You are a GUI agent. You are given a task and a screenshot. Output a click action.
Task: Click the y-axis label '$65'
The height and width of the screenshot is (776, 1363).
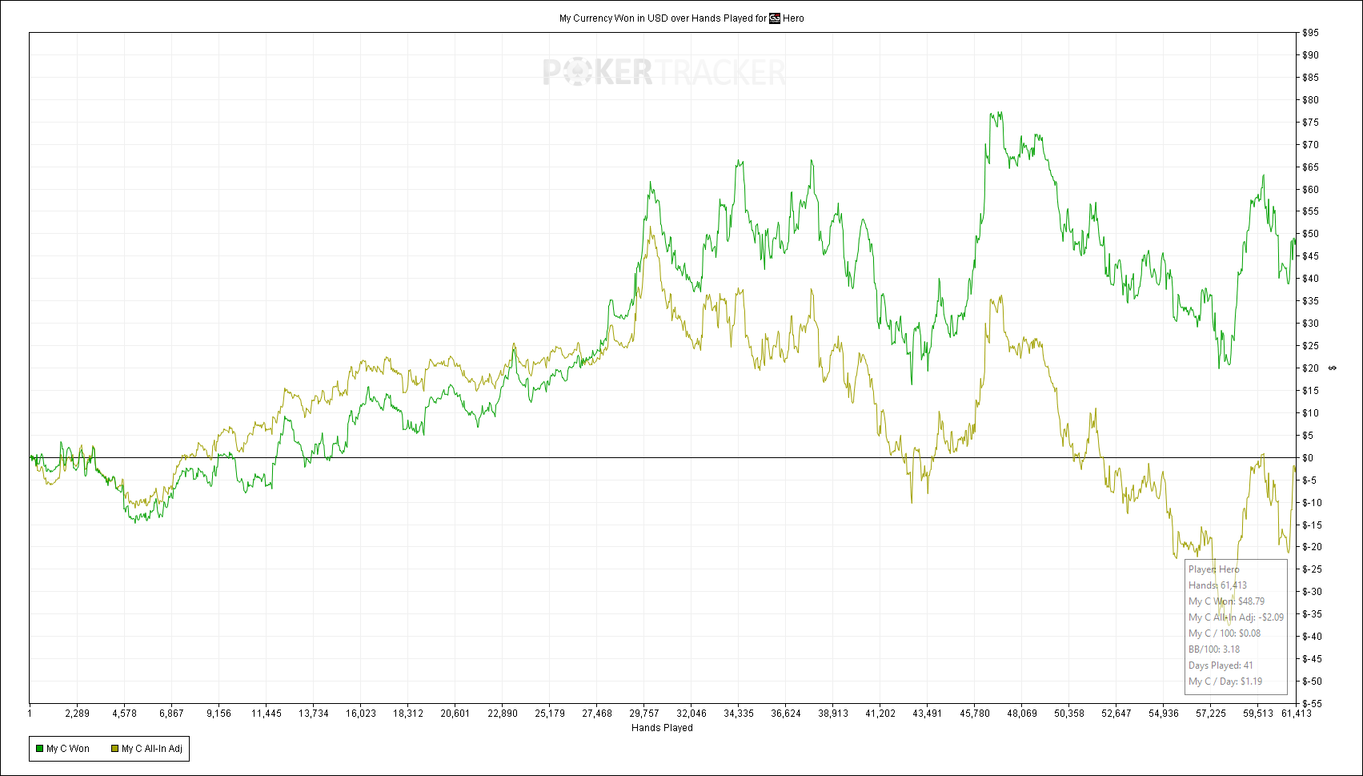click(1311, 167)
